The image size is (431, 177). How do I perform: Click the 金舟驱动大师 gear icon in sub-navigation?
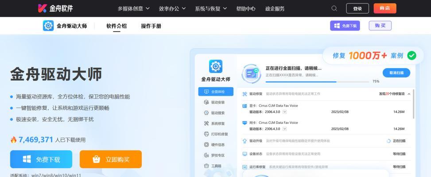pos(48,26)
